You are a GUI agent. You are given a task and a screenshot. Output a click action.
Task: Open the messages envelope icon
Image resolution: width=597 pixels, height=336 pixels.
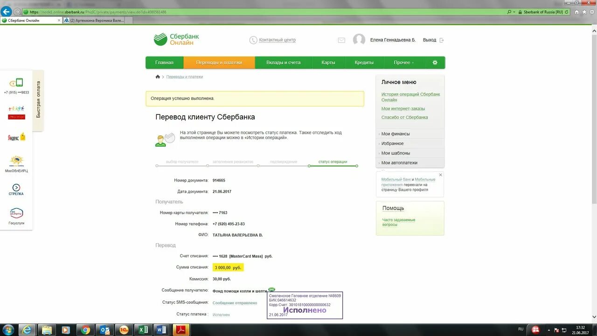(341, 40)
